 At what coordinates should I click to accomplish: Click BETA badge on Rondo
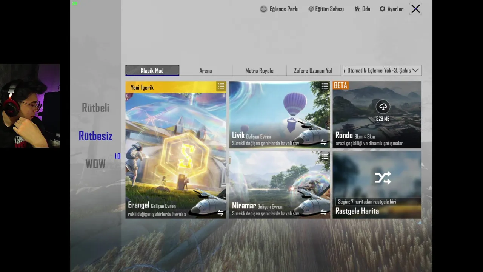pos(340,85)
